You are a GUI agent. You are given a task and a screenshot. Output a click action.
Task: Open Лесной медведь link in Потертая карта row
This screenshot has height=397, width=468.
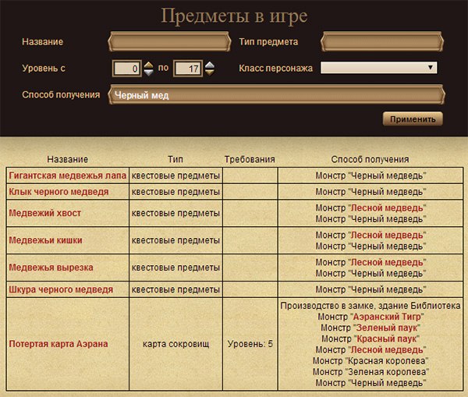[x=387, y=349]
